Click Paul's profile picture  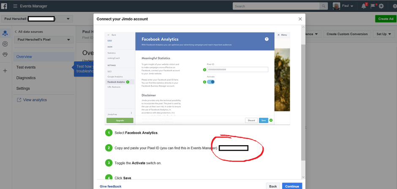tap(336, 6)
